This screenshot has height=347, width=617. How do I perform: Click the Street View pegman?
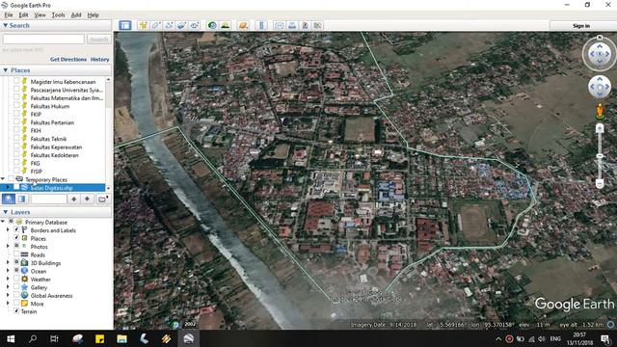point(600,112)
